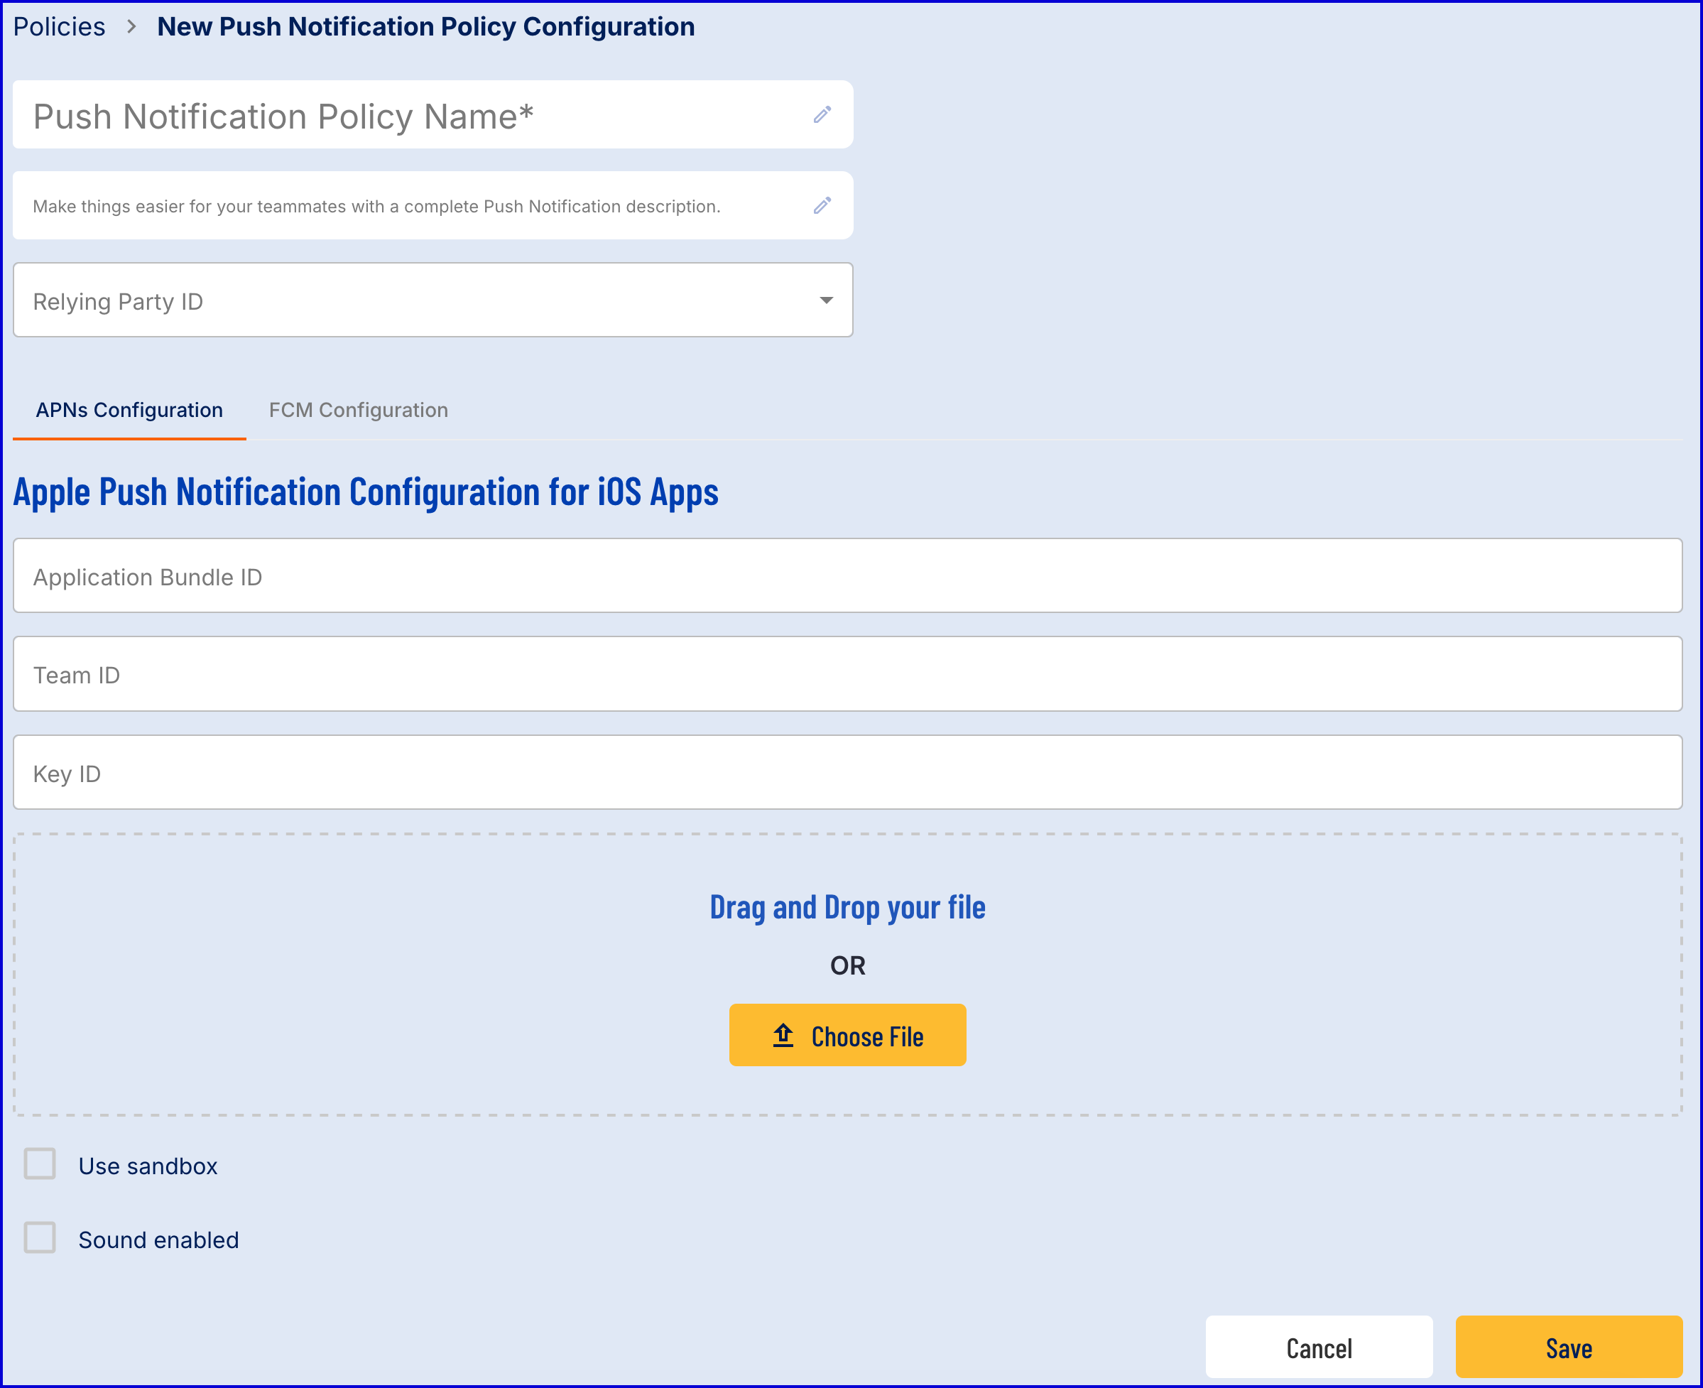
Task: Tick the Sound enabled checkbox
Action: (40, 1237)
